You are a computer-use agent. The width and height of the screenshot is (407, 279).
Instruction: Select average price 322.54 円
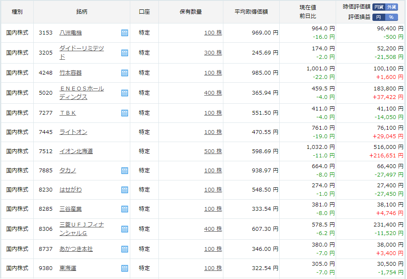pos(265,268)
